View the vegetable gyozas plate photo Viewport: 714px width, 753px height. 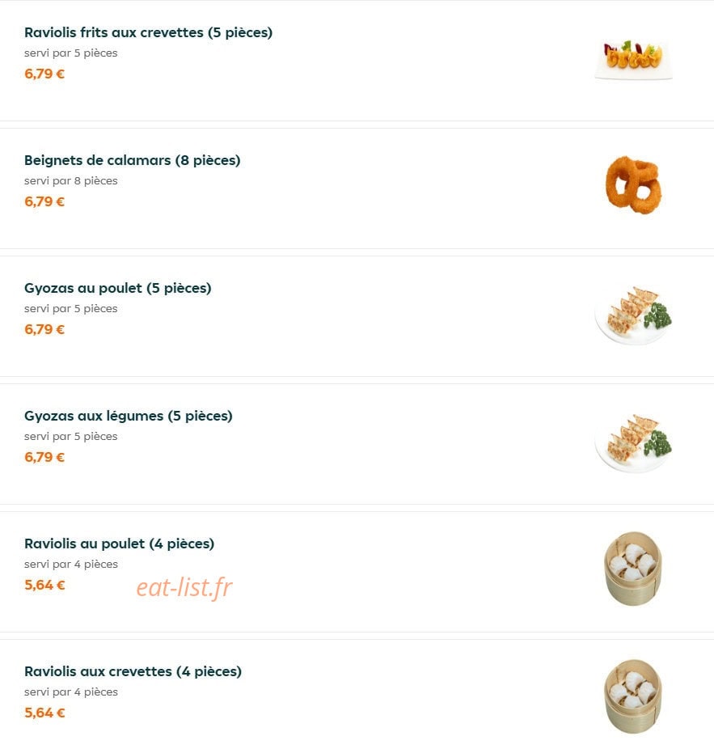click(x=633, y=442)
